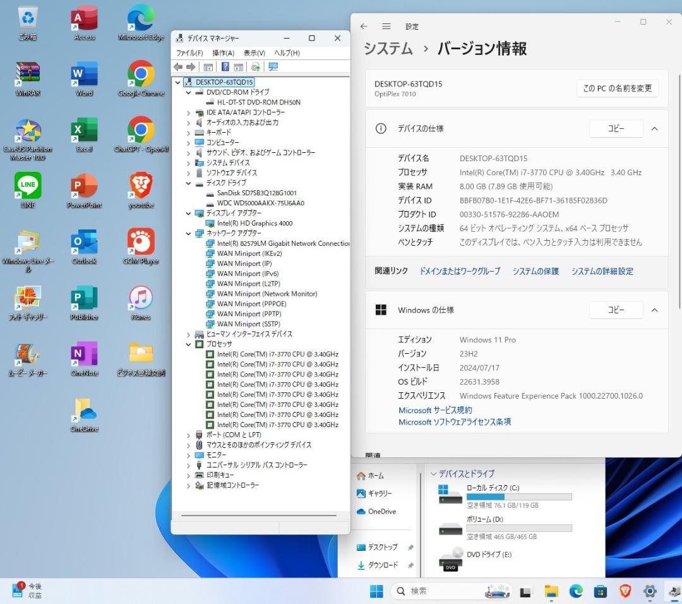Open Brave browser from the taskbar
682x604 pixels.
click(625, 591)
